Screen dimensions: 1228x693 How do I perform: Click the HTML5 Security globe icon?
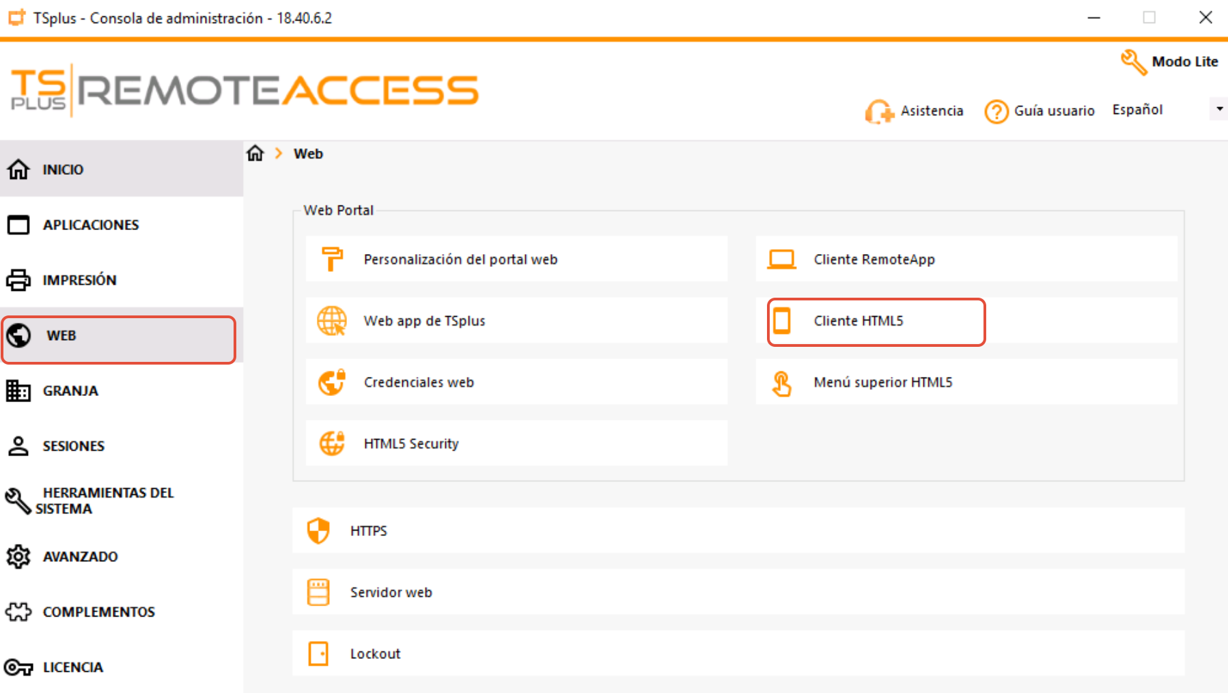point(332,443)
